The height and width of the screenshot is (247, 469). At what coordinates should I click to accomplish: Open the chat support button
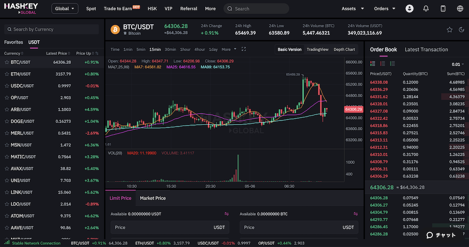(x=441, y=235)
